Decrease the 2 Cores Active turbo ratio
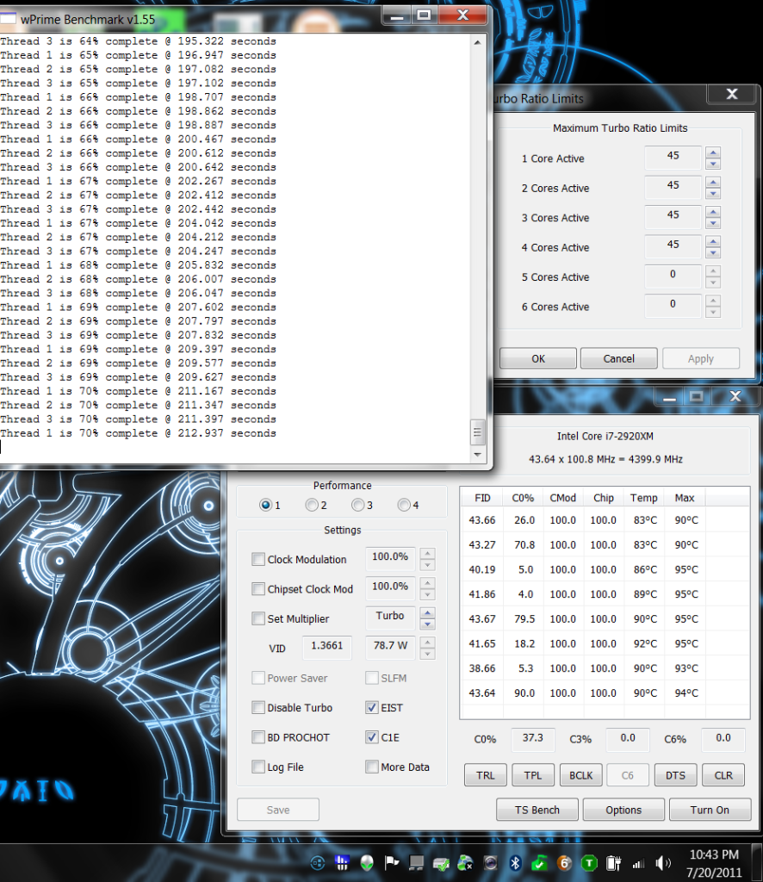Viewport: 763px width, 882px height. [x=713, y=194]
